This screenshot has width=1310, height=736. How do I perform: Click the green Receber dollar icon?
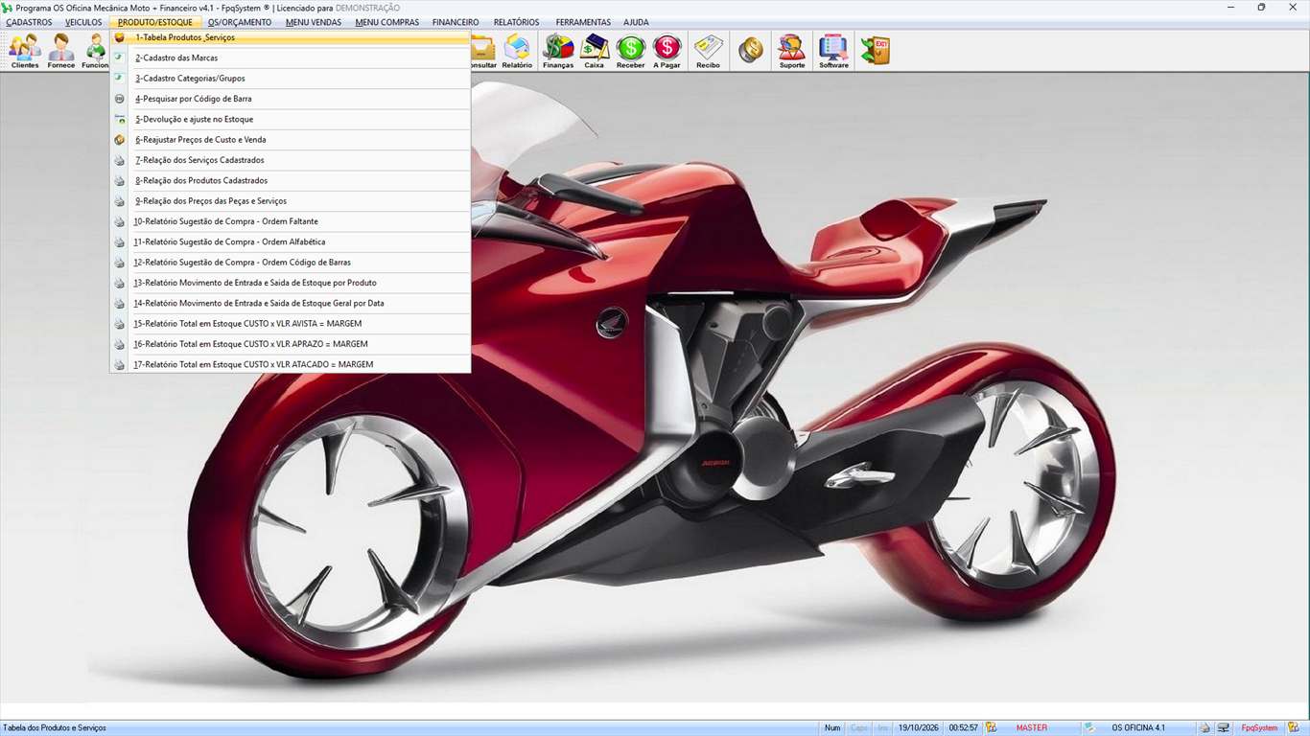point(631,51)
